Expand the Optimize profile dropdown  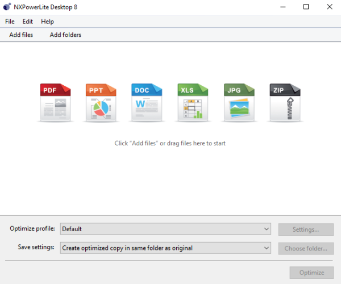coord(165,229)
